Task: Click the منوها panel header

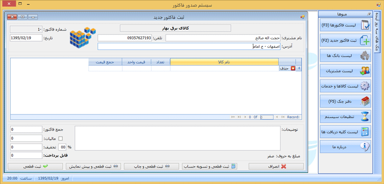Action: click(345, 14)
